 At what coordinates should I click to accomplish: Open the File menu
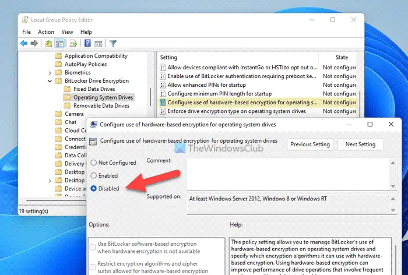[27, 32]
